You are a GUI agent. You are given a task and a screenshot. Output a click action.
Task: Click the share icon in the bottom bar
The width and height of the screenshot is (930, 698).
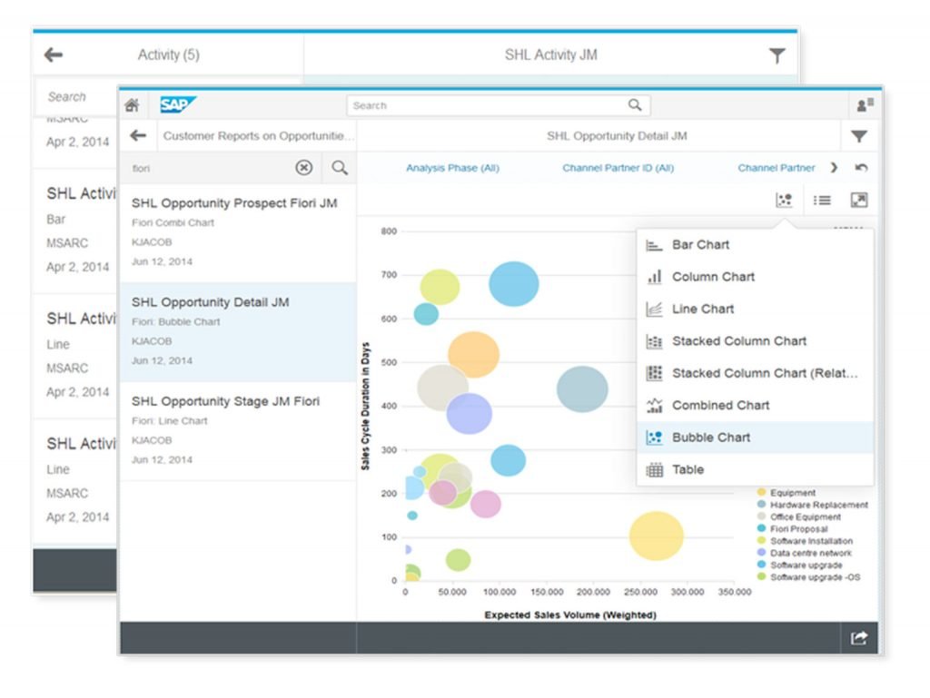(858, 638)
